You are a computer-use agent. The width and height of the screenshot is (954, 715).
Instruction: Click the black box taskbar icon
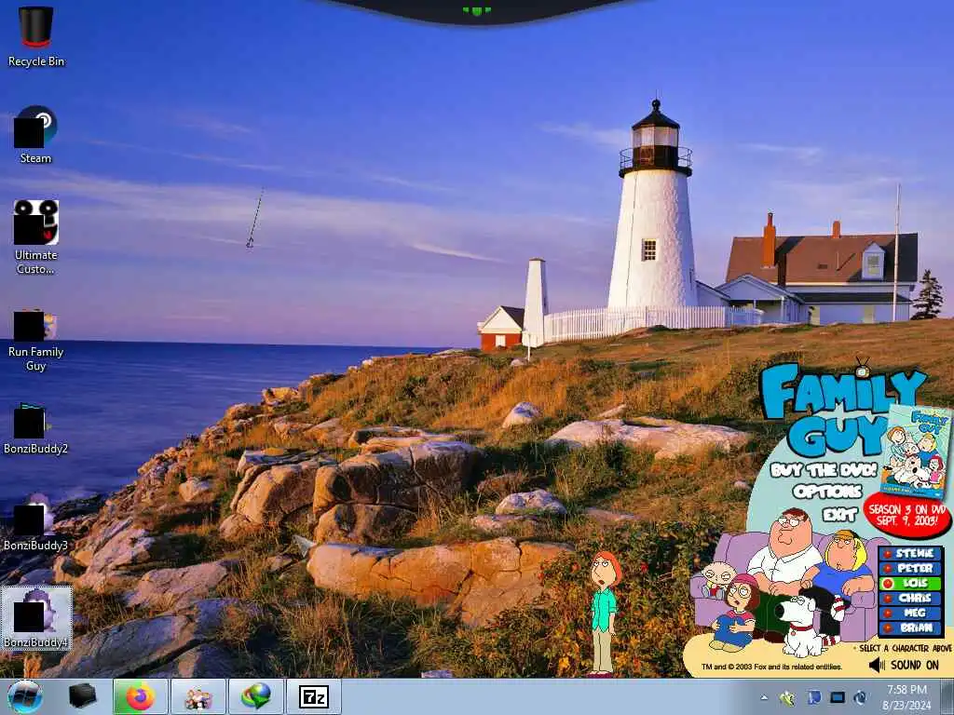pyautogui.click(x=82, y=696)
